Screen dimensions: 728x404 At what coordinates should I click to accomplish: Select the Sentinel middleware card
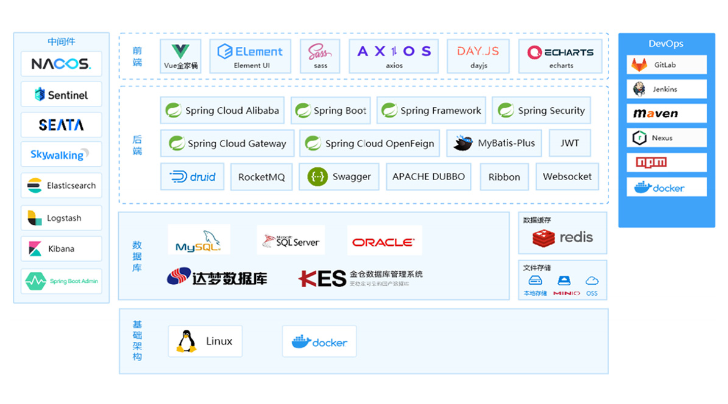tap(62, 94)
